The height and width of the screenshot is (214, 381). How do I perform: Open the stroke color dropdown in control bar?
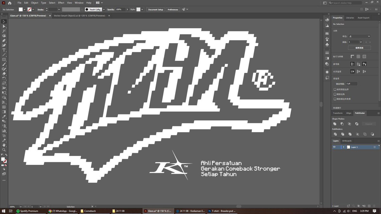point(33,10)
